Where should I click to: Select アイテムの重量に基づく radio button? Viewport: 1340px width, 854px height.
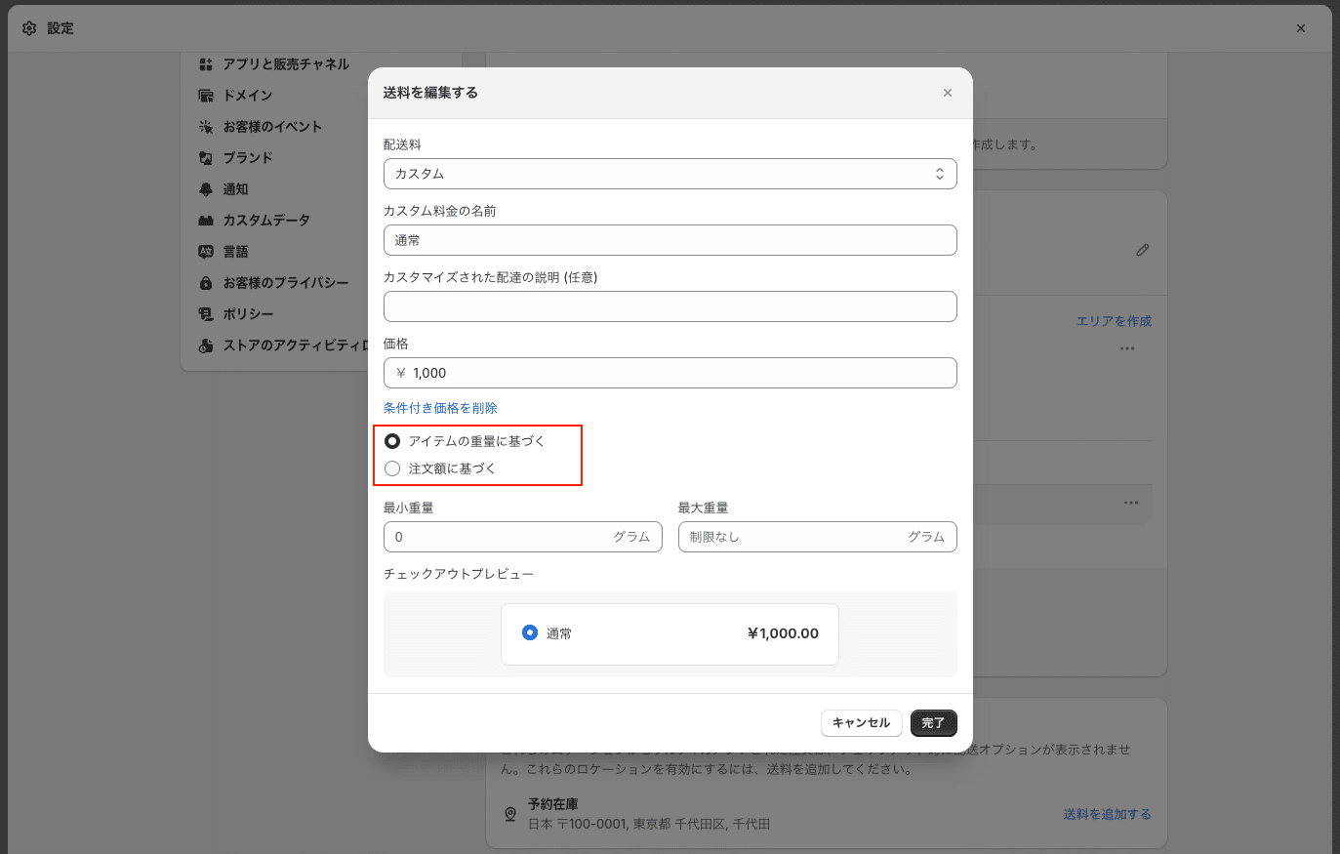392,440
